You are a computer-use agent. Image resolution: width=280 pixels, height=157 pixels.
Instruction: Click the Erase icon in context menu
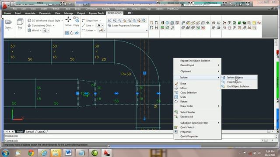click(176, 83)
